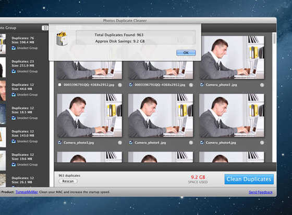Uncheck Unselect Group for the 598.4 MB group
The height and width of the screenshot is (215, 292).
(14, 48)
